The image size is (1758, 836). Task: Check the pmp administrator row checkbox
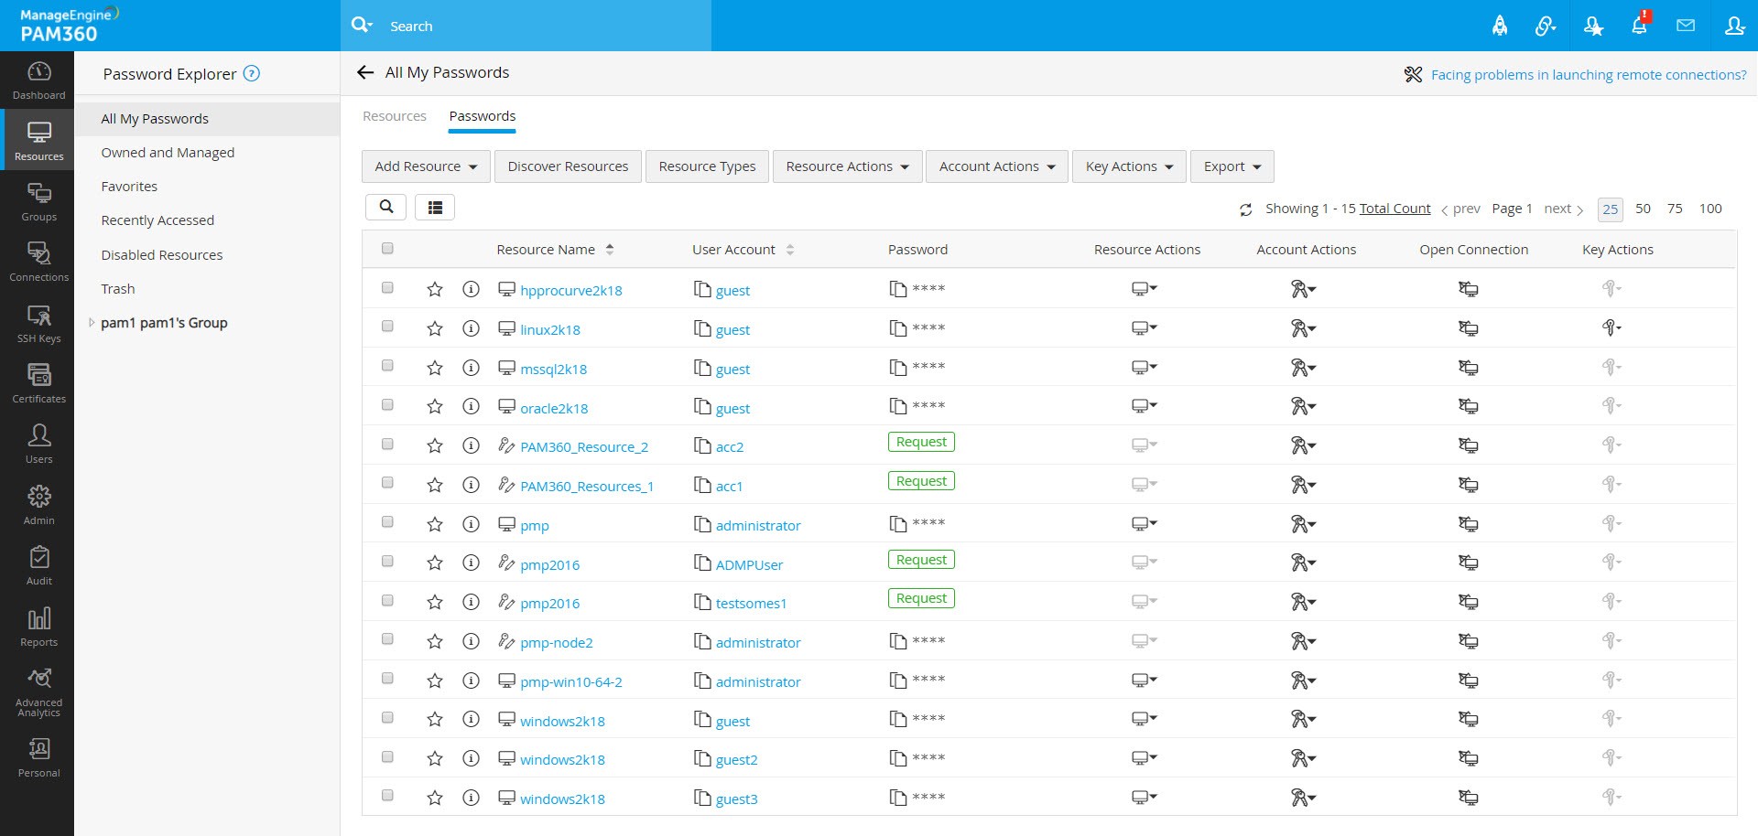point(387,521)
